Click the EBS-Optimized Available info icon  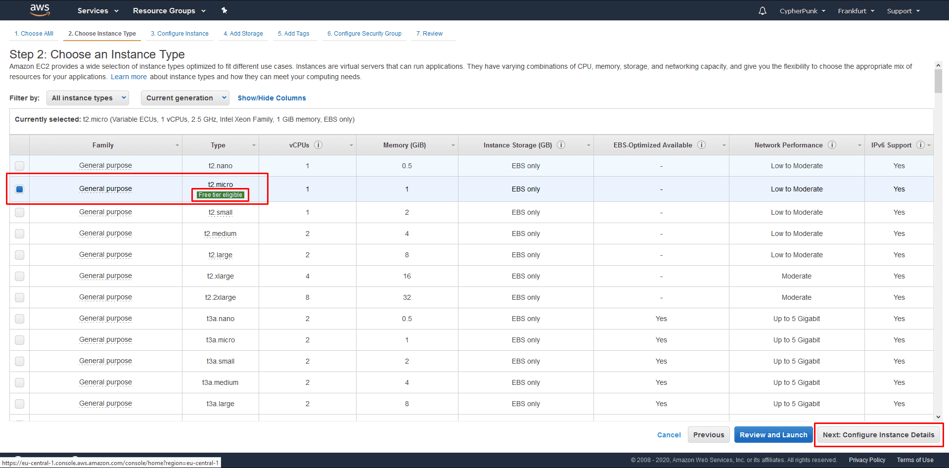coord(701,145)
